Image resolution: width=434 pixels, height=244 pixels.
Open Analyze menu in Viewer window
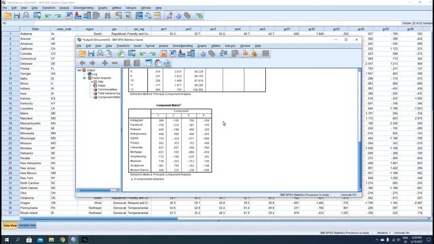pos(163,46)
